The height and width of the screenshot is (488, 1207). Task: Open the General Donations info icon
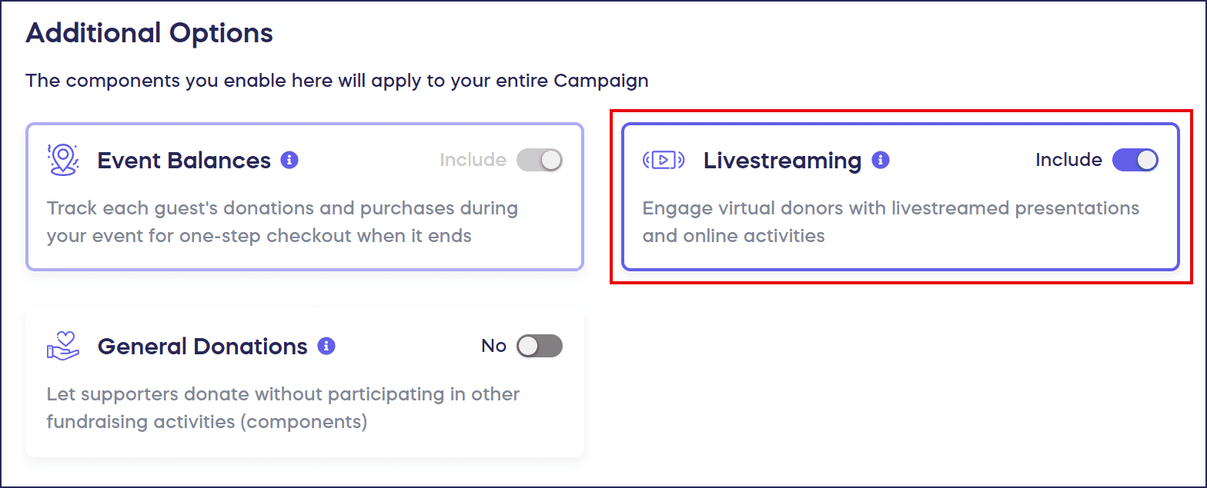click(326, 346)
